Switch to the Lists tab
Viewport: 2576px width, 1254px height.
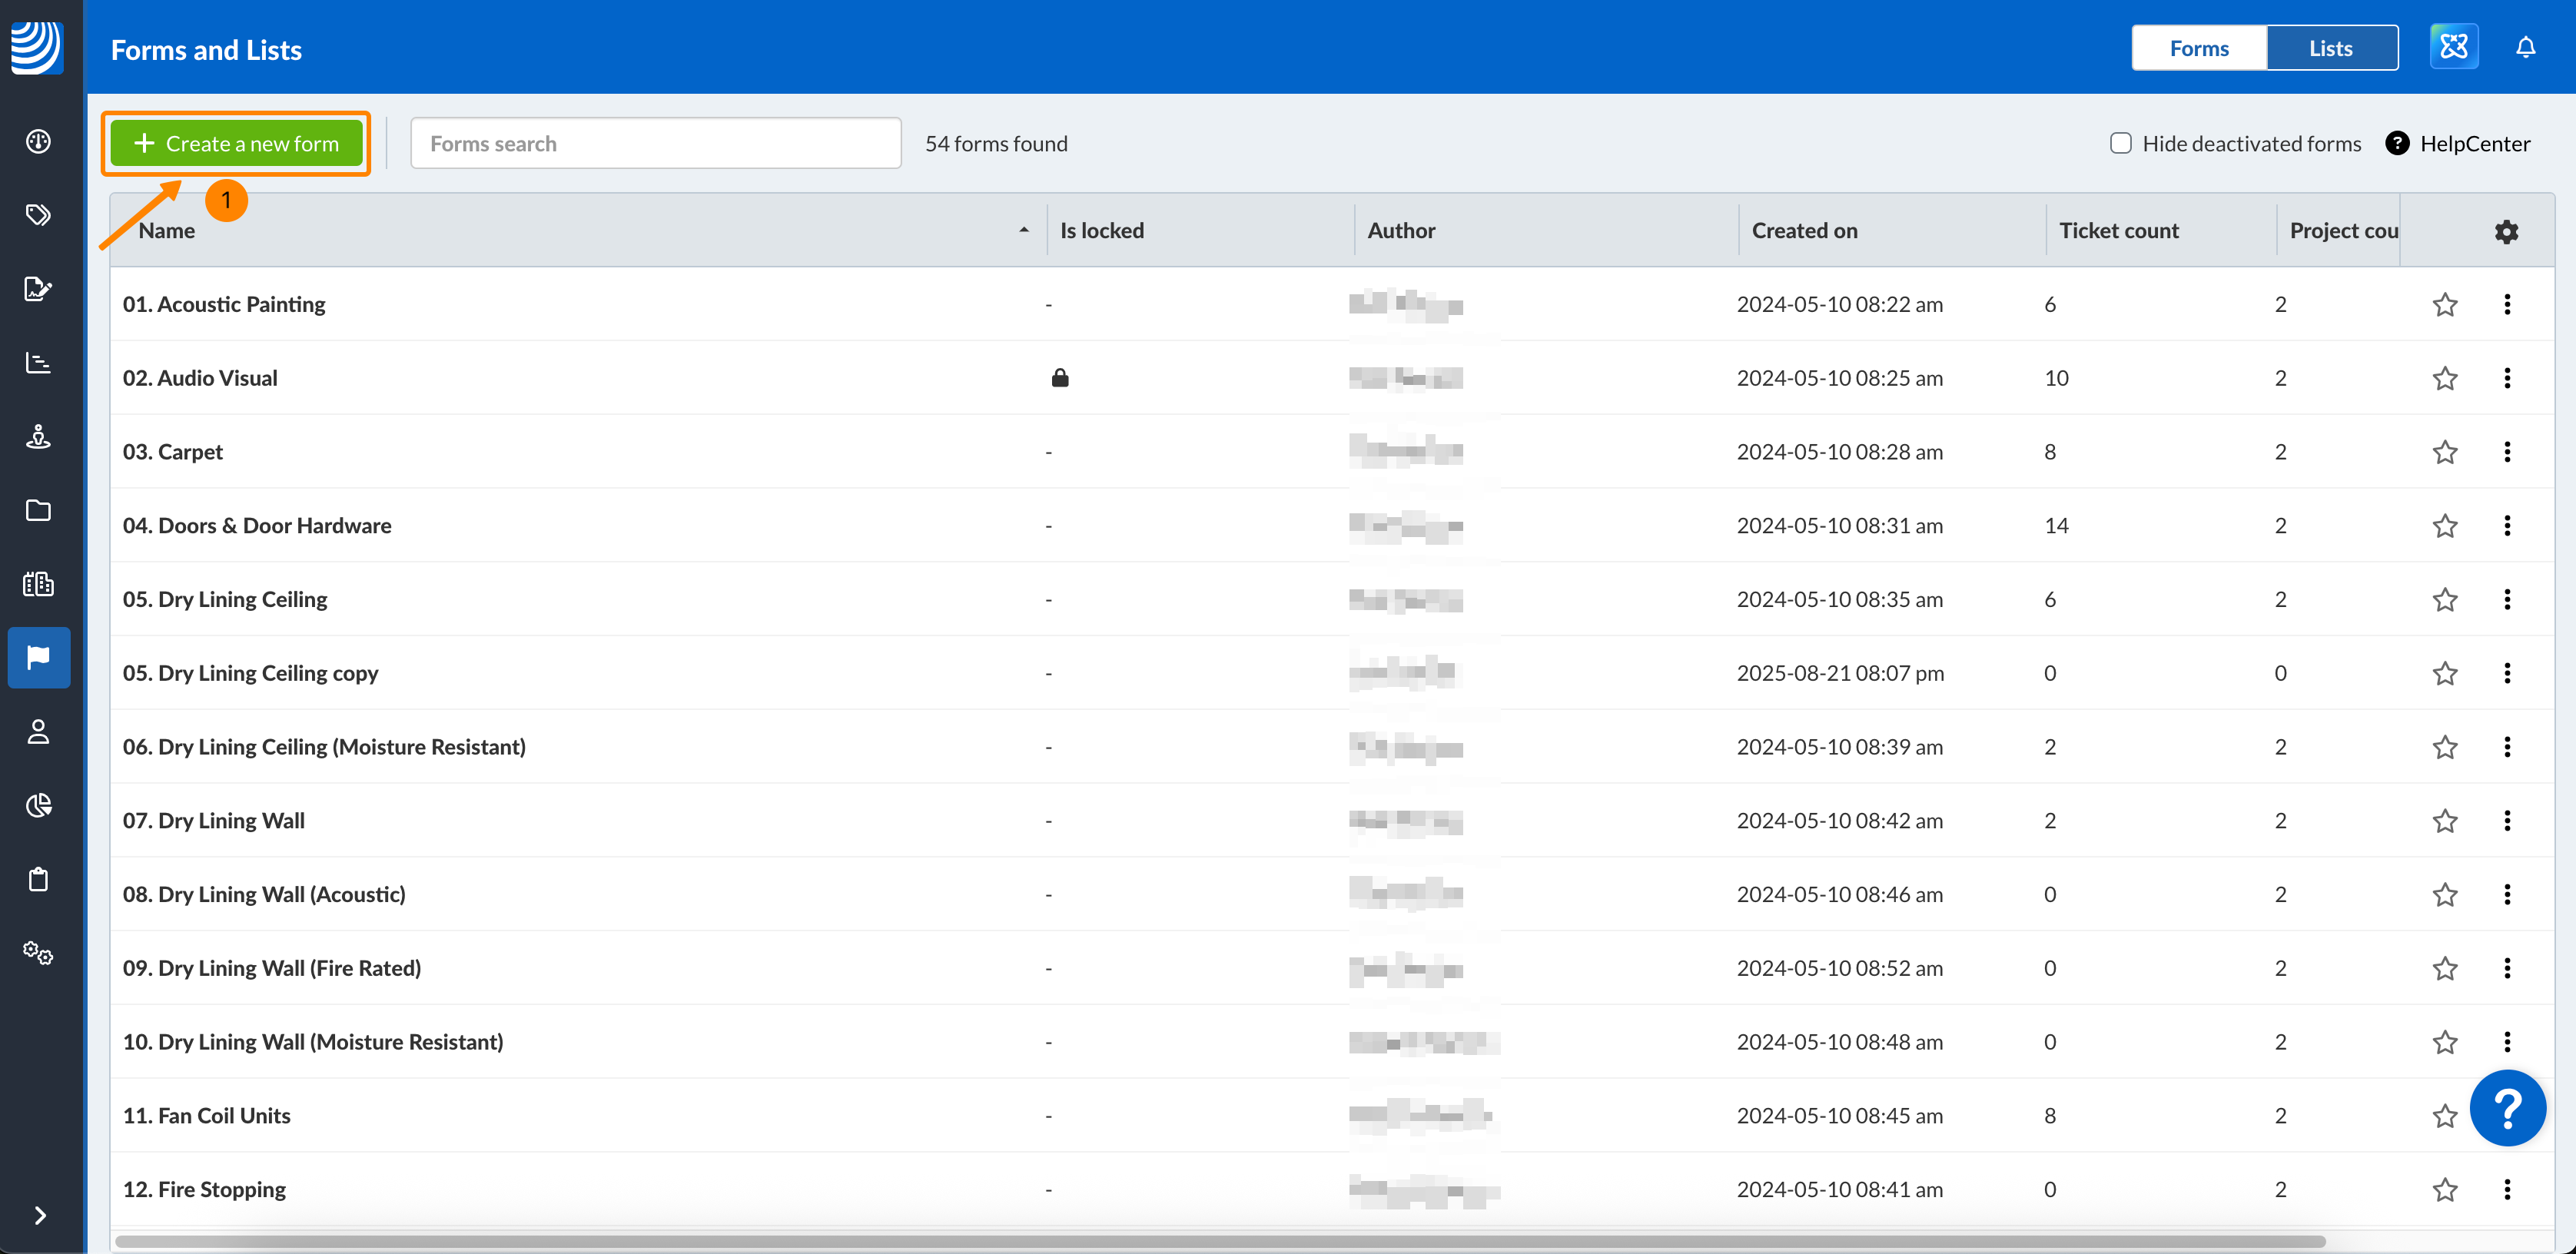coord(2330,48)
